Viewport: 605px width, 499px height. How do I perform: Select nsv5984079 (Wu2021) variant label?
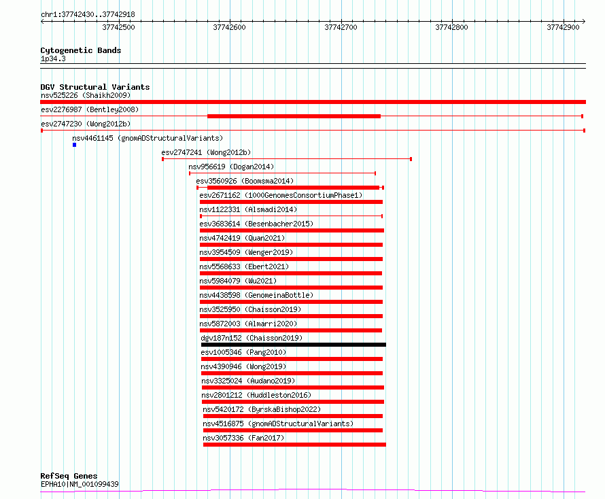pos(238,281)
